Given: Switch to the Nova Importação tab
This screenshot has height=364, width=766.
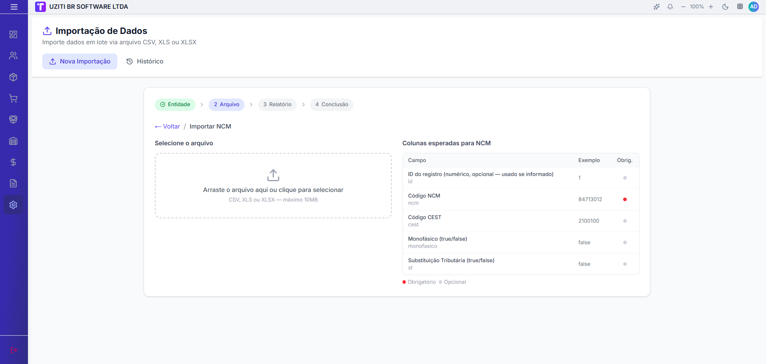Looking at the screenshot, I should pyautogui.click(x=80, y=61).
